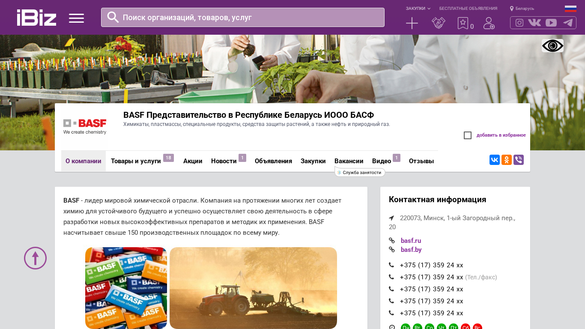Open the YouTube icon in header
This screenshot has height=329, width=585.
point(551,23)
